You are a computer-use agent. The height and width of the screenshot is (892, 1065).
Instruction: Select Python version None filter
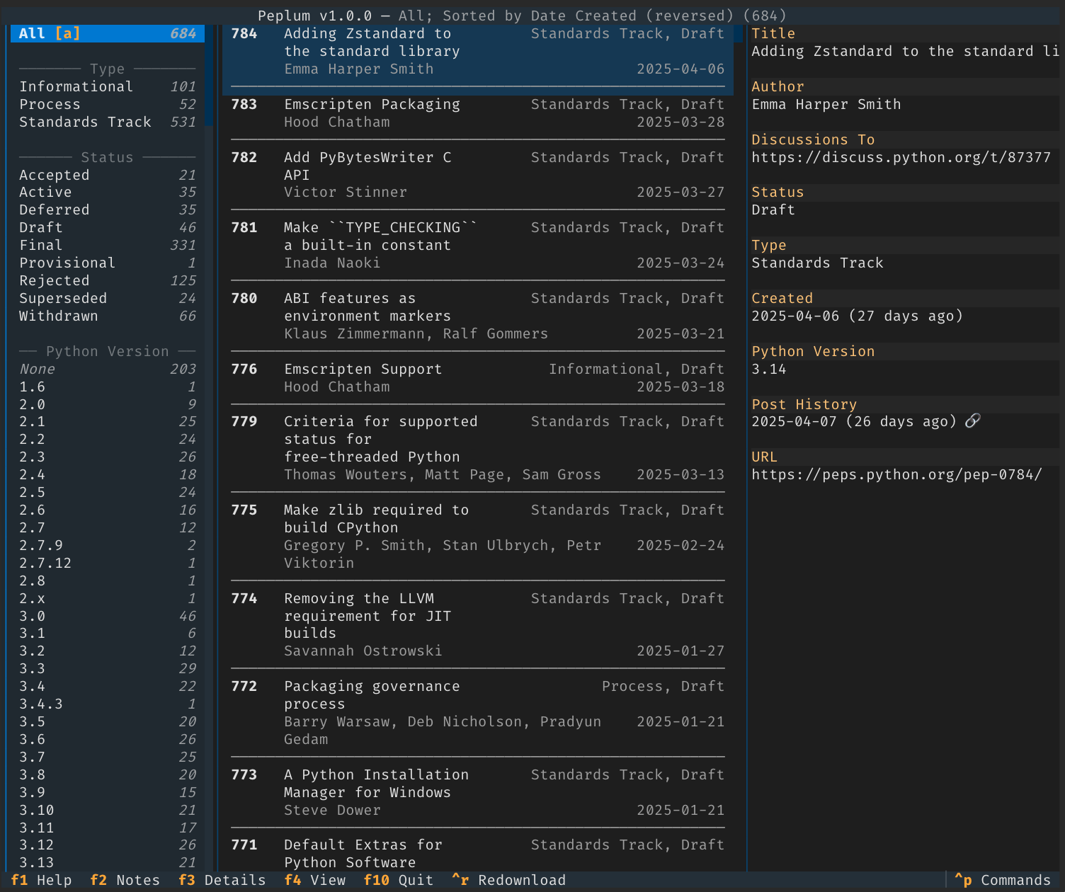[x=108, y=369]
